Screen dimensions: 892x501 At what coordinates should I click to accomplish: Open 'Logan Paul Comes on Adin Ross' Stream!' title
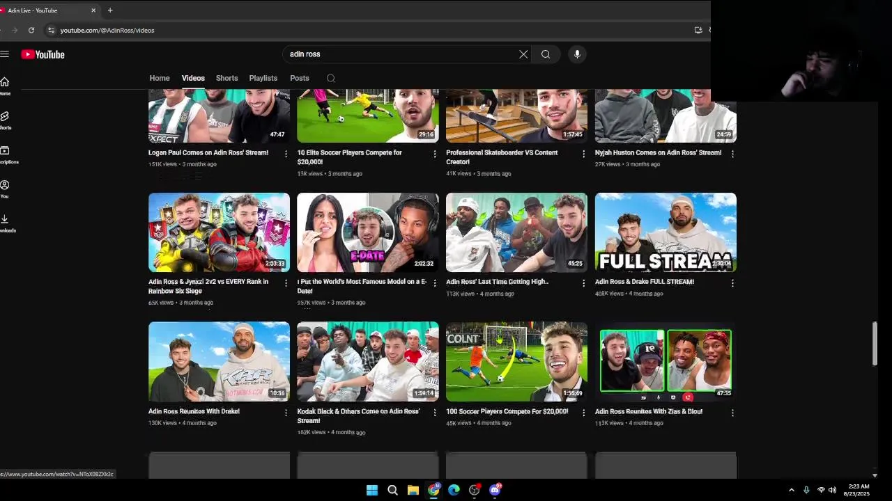pos(208,152)
